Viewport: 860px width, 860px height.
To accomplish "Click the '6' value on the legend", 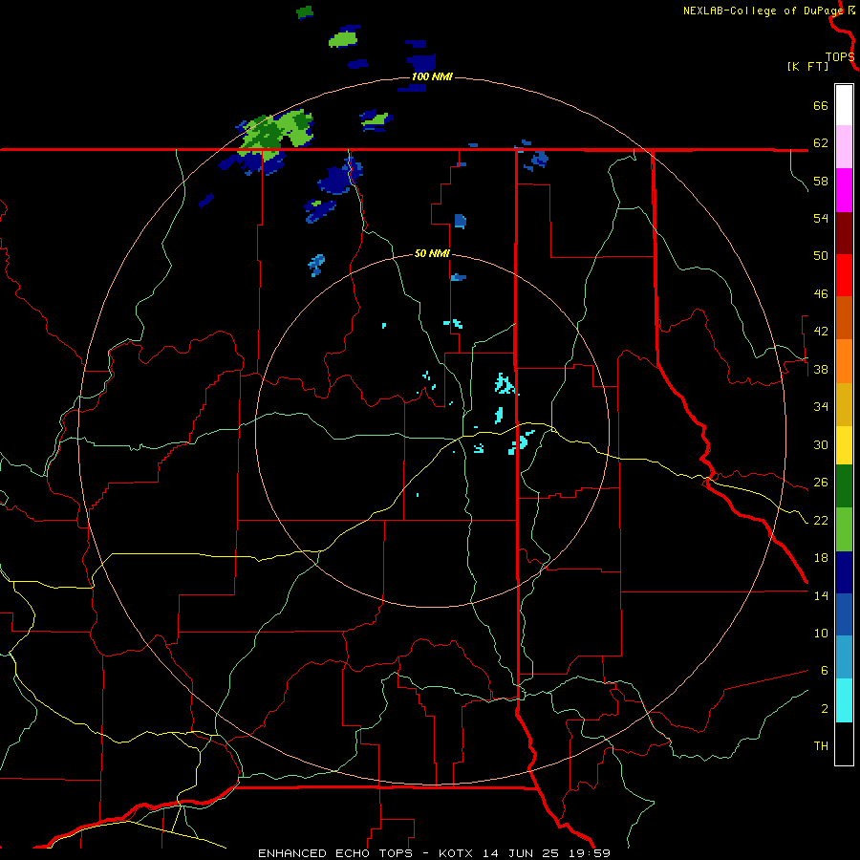I will (824, 671).
